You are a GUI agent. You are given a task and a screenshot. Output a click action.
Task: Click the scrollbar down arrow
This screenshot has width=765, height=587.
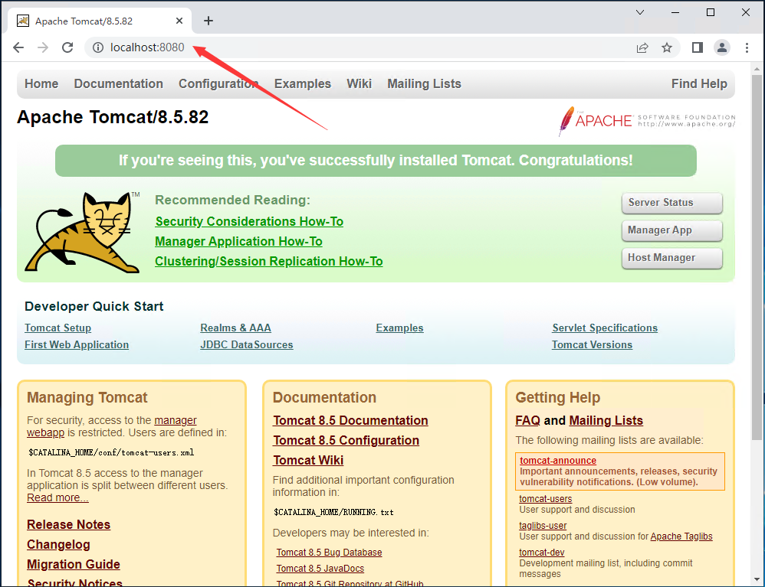point(757,579)
